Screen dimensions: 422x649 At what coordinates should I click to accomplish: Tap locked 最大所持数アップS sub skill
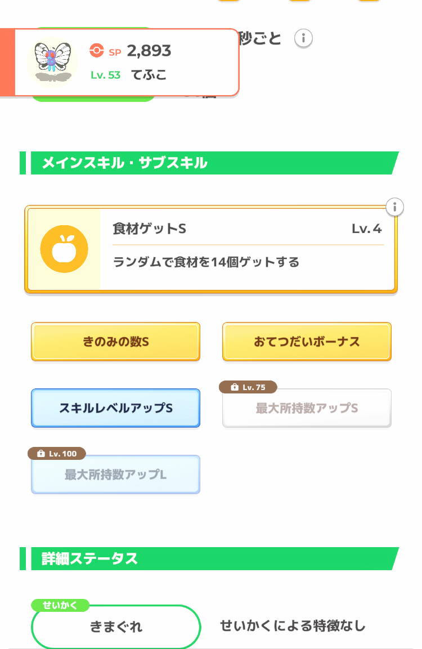coord(307,409)
